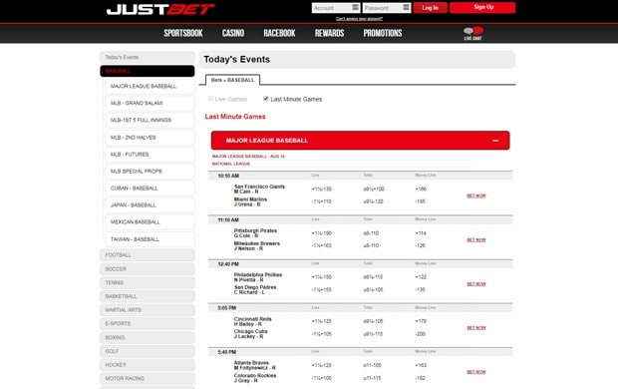Click the JustBet logo
This screenshot has width=618, height=389.
pos(160,9)
